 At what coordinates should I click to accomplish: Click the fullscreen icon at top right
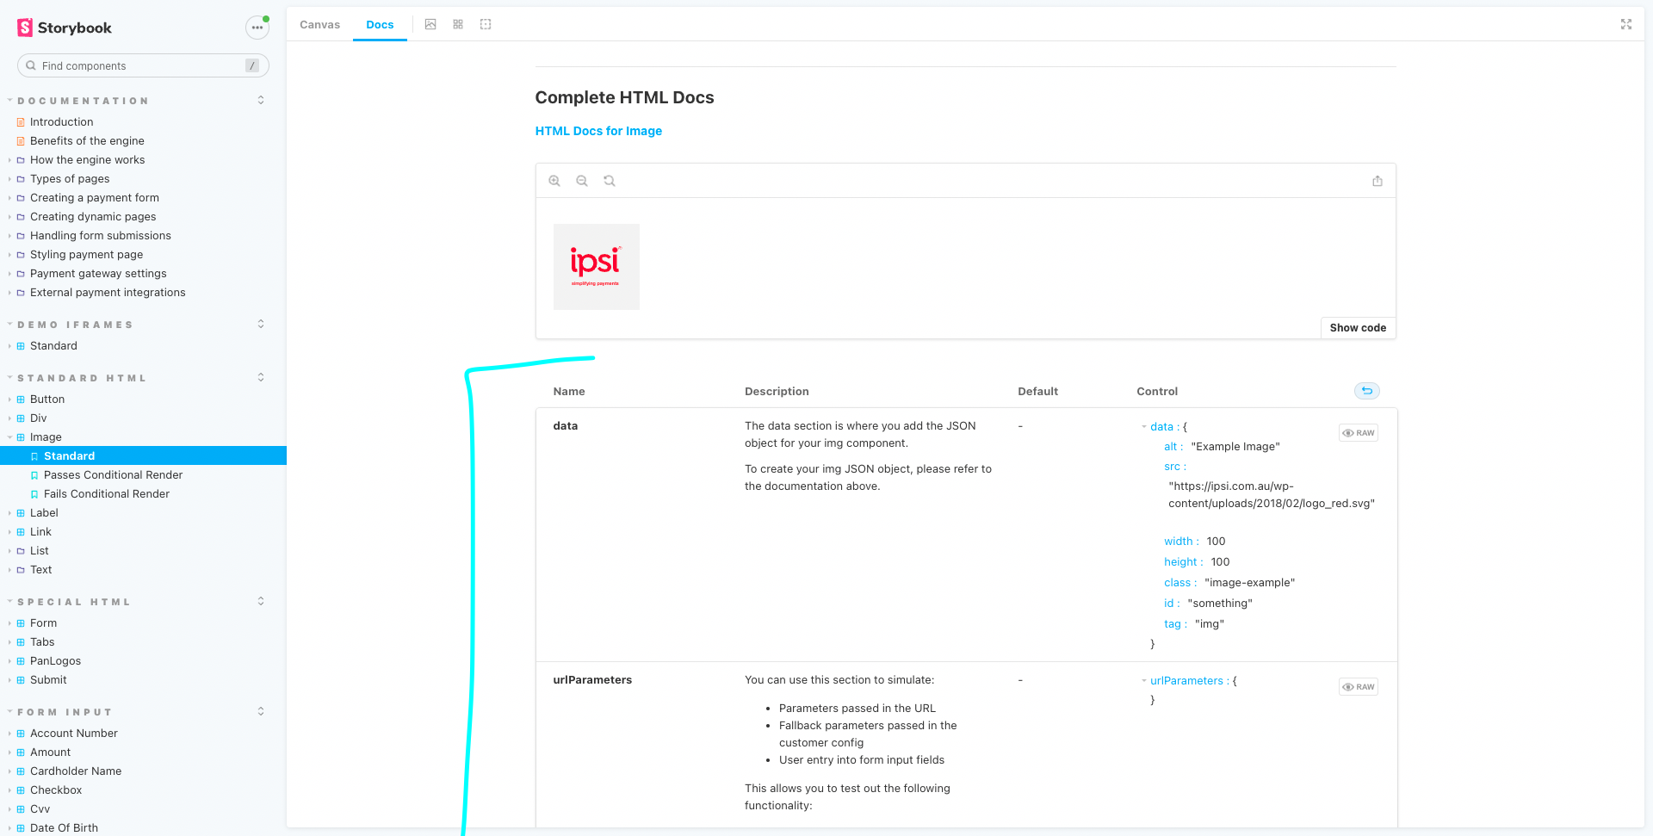tap(1626, 24)
